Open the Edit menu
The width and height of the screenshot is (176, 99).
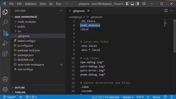[x=19, y=4]
